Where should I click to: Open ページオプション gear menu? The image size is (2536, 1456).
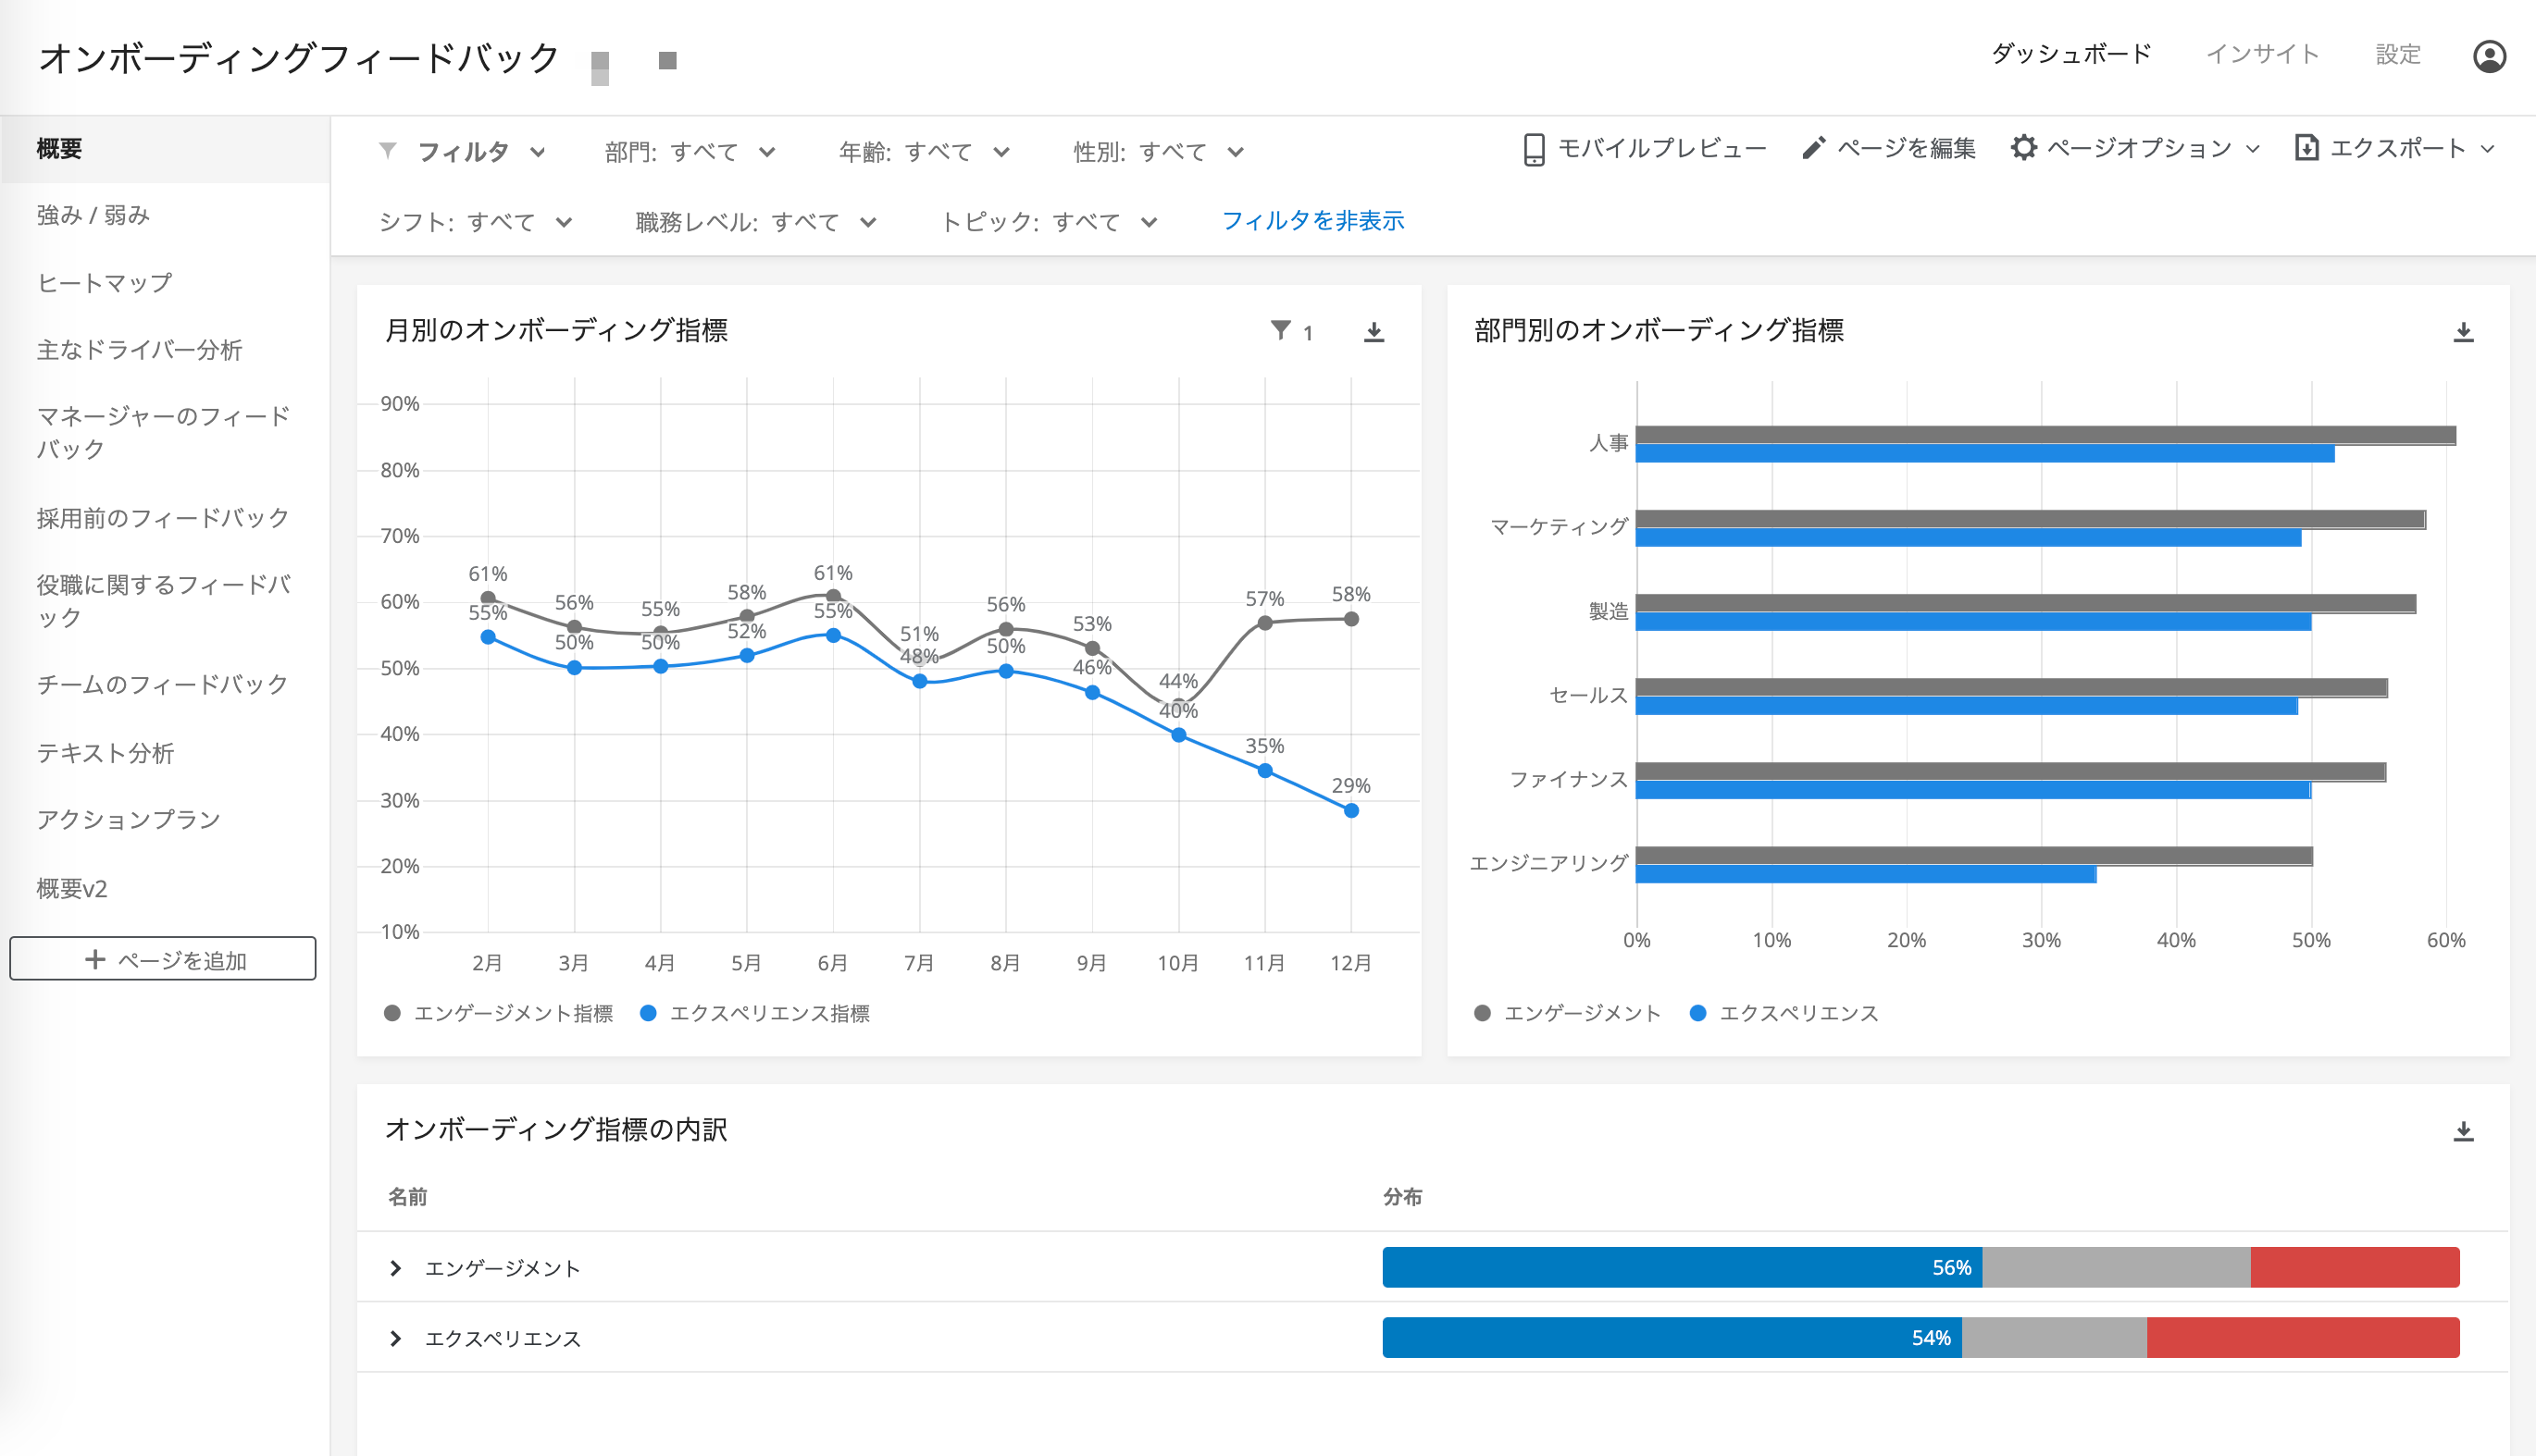[x=2023, y=148]
